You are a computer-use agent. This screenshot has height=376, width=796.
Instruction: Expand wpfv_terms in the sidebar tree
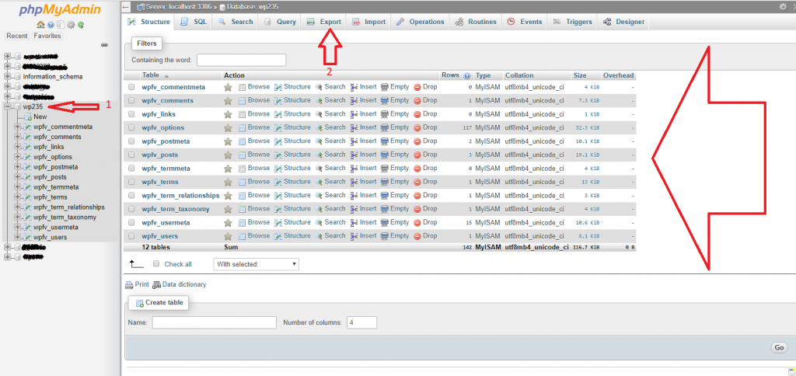click(x=17, y=197)
